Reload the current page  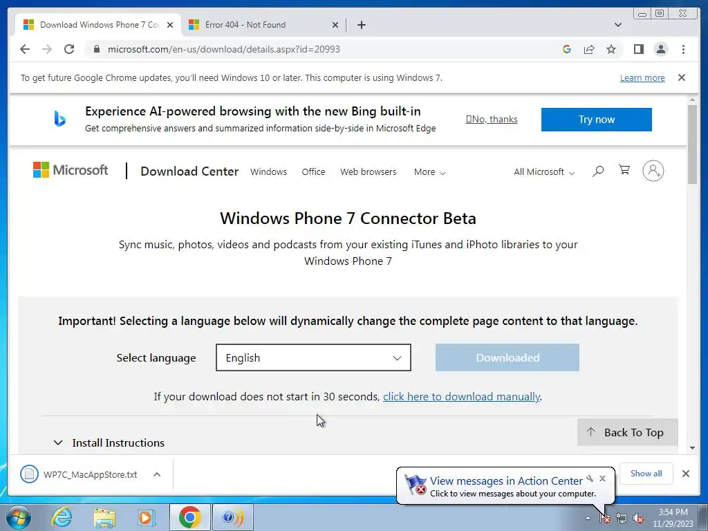69,49
